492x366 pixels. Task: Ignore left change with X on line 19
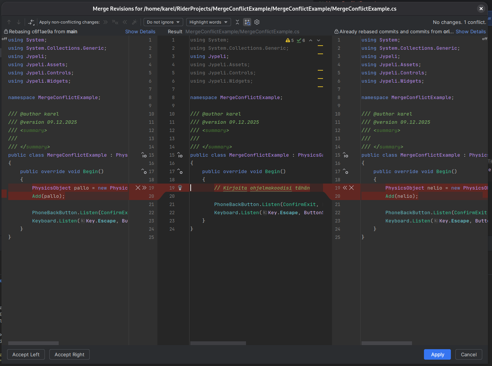click(138, 188)
